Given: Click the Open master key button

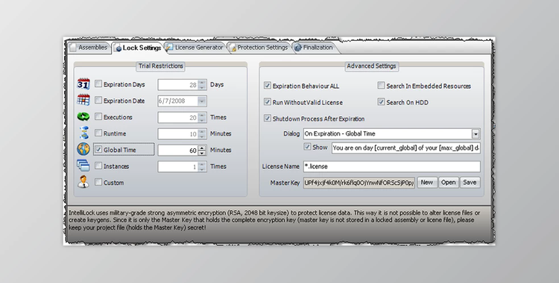Looking at the screenshot, I should click(x=449, y=182).
